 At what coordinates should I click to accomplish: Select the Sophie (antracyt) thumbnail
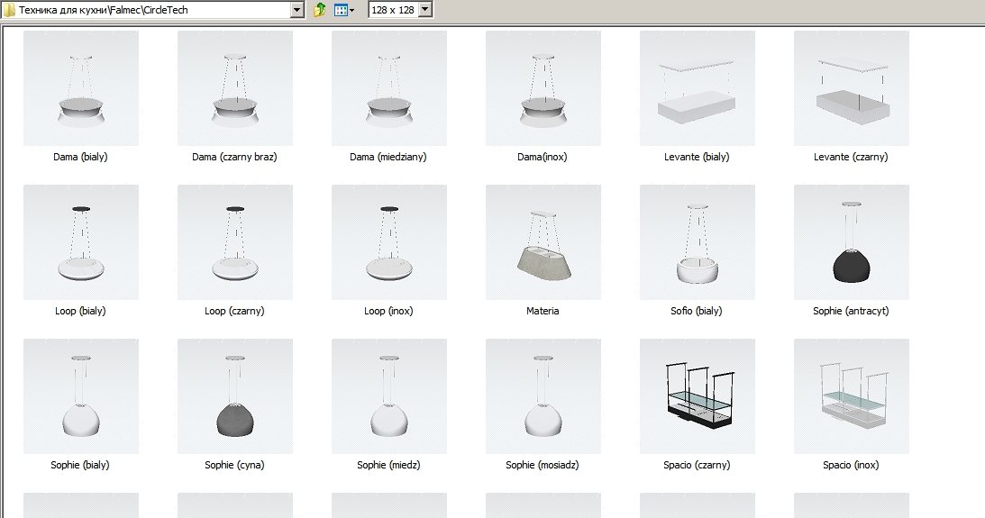pyautogui.click(x=852, y=241)
